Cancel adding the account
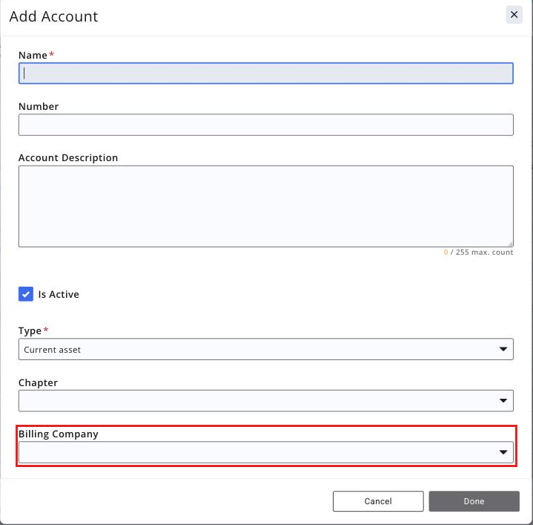This screenshot has height=525, width=533. tap(378, 501)
